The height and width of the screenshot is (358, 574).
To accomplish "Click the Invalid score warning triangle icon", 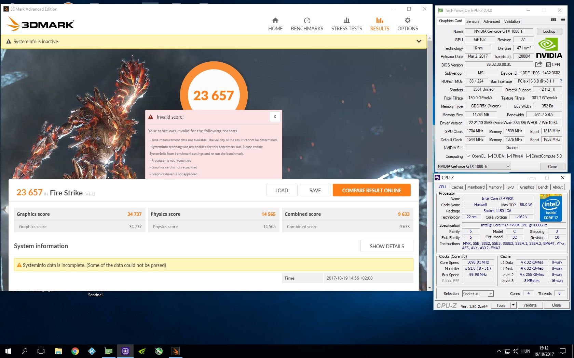I will click(x=151, y=117).
